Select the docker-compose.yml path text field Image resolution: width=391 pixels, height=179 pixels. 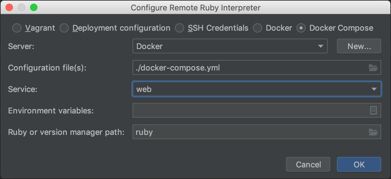215,67
